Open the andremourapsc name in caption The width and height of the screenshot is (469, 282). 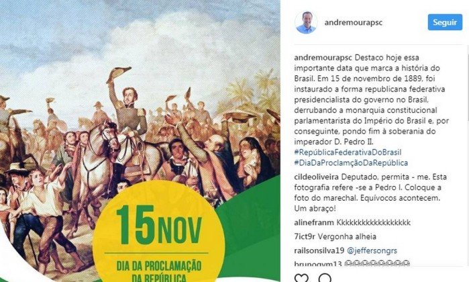click(323, 58)
